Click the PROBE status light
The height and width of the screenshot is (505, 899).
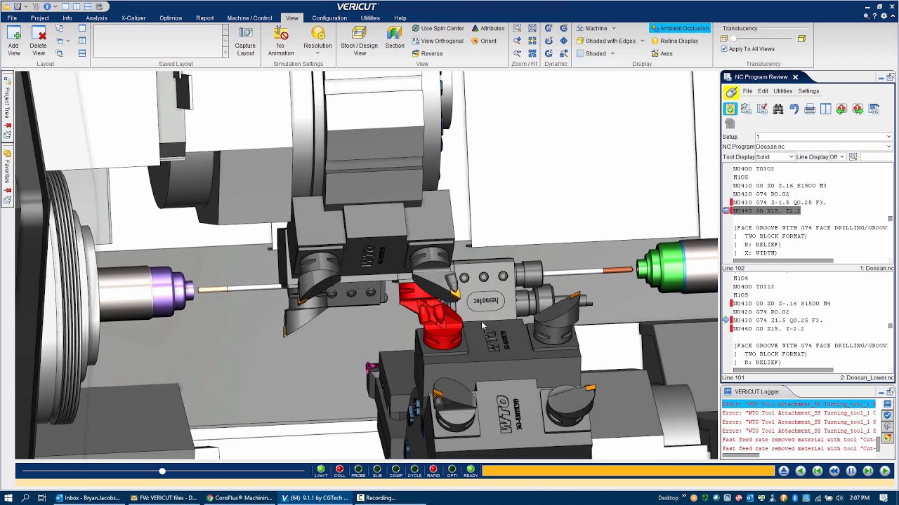tap(358, 469)
